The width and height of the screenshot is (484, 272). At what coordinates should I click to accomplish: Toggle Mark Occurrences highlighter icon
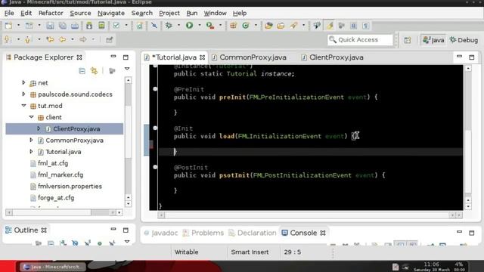coord(330,26)
